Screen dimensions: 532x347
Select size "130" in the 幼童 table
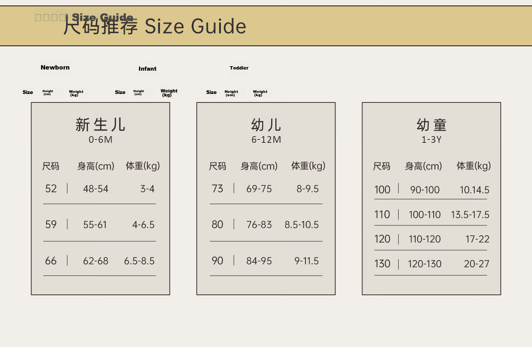tap(382, 264)
